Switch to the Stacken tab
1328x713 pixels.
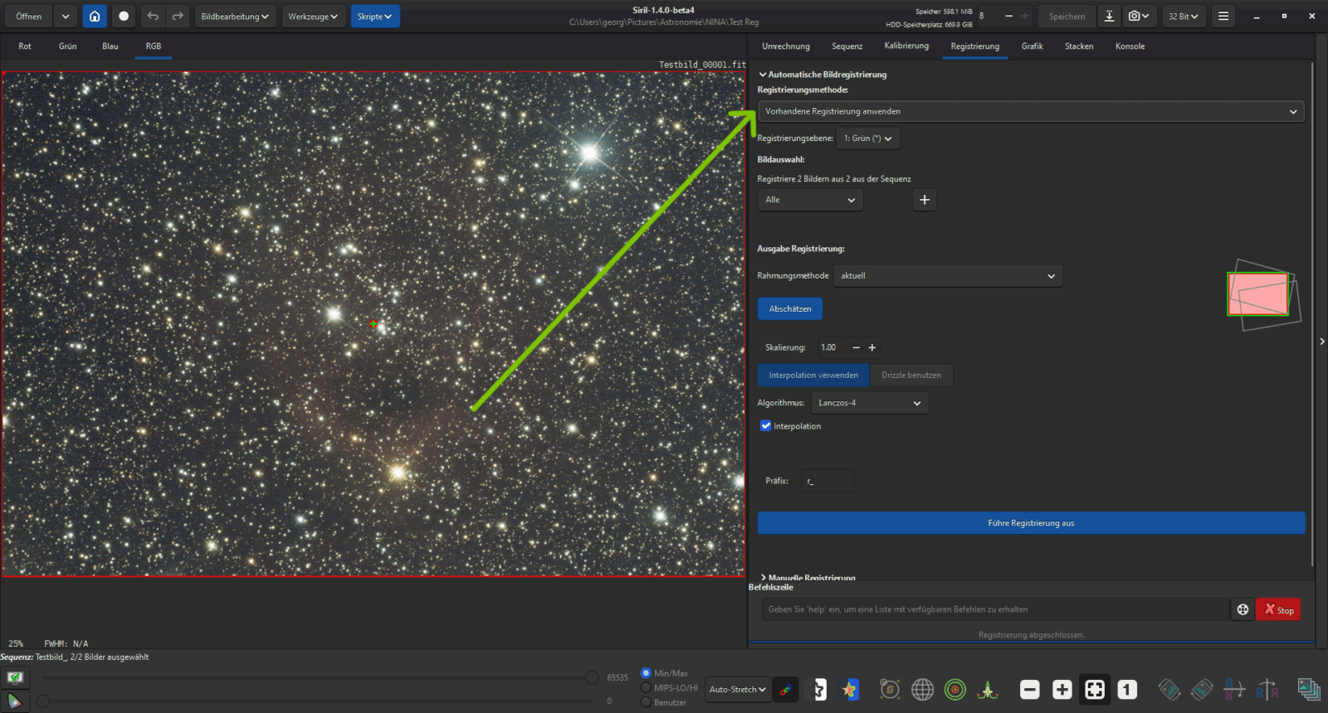coord(1078,46)
